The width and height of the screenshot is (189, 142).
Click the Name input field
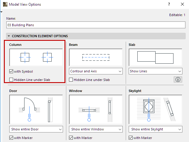[96, 25]
